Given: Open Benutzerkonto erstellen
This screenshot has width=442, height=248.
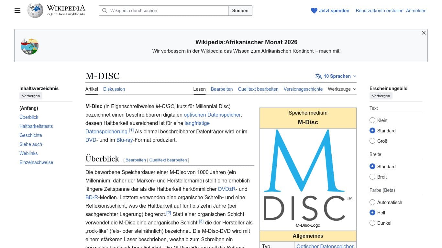Looking at the screenshot, I should pyautogui.click(x=380, y=11).
